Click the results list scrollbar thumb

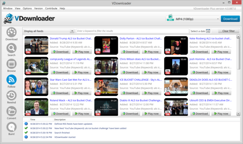(238, 54)
